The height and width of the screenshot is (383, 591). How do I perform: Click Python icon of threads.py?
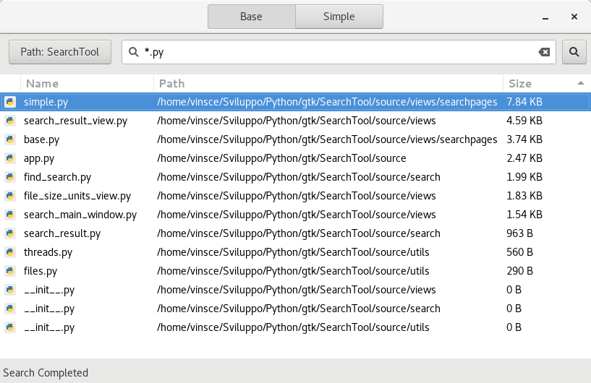(x=10, y=252)
